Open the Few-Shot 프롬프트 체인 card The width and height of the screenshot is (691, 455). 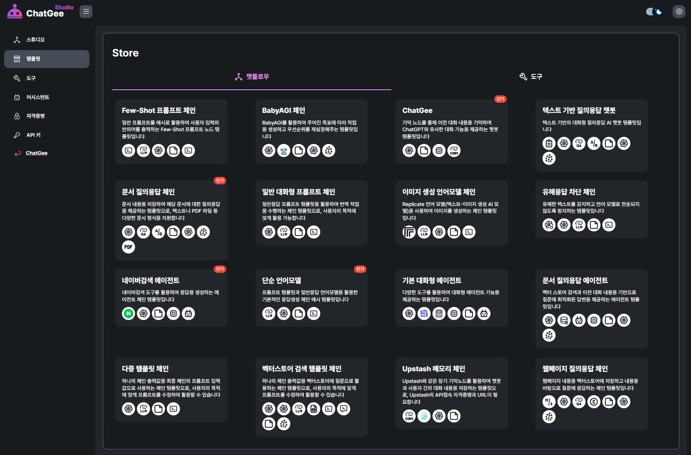(x=171, y=131)
